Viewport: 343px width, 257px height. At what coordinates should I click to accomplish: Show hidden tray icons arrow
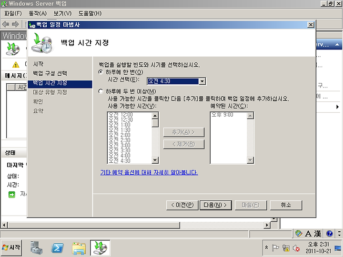click(x=266, y=247)
